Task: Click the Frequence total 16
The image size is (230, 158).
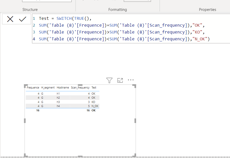Action: tap(38, 110)
